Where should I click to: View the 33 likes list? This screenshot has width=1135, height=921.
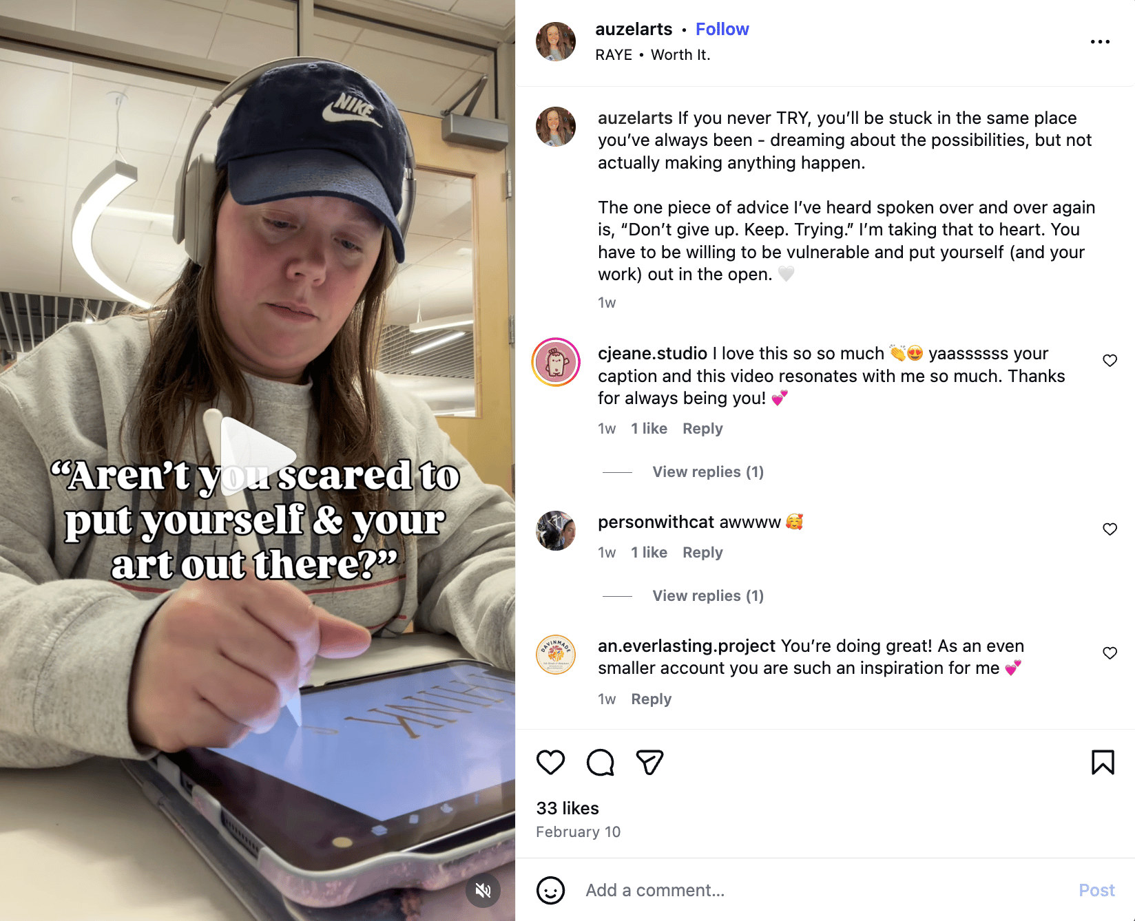(567, 808)
